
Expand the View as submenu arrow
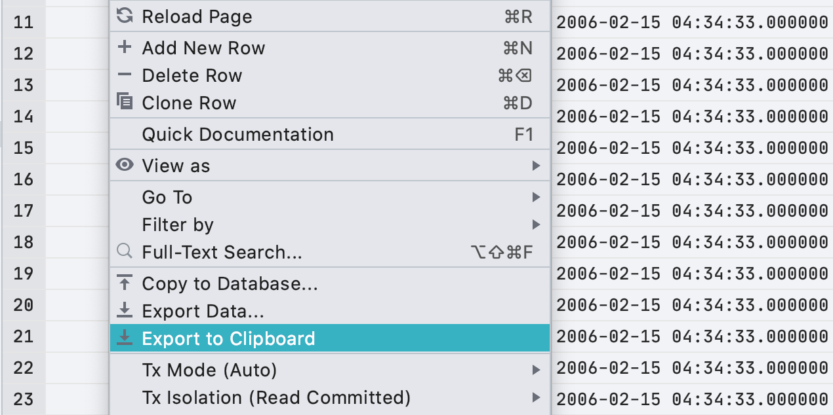point(536,166)
